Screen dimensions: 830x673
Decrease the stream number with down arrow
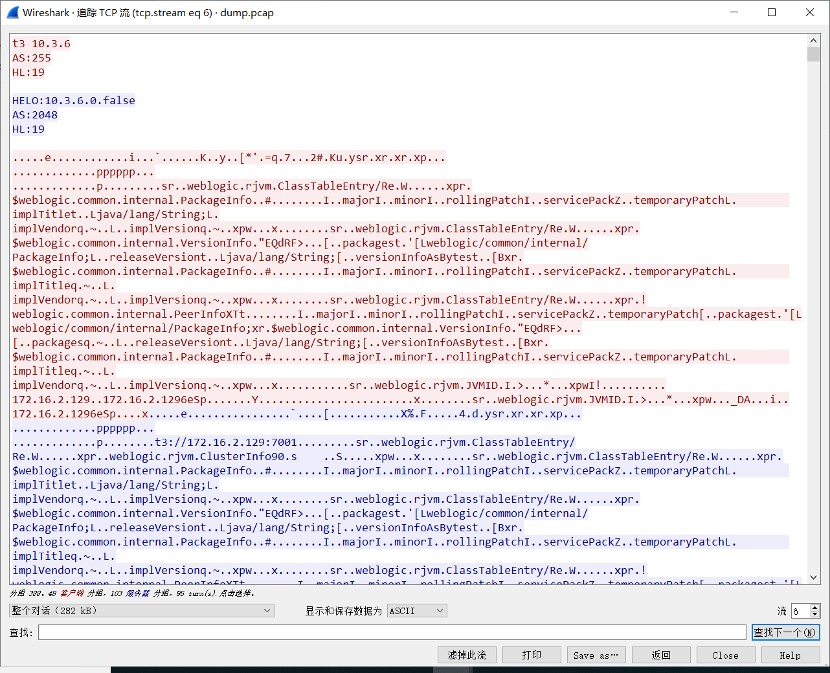815,614
